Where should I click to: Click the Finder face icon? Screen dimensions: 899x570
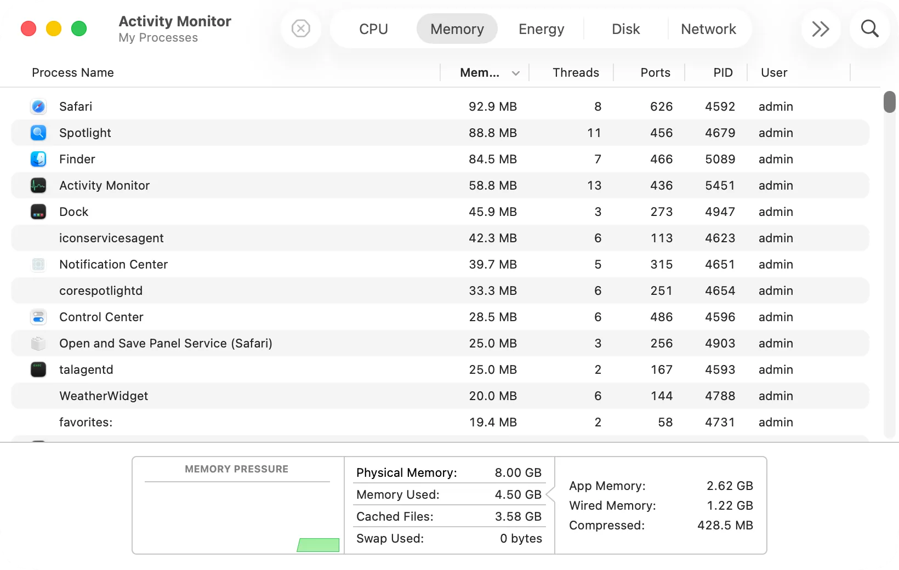click(38, 159)
